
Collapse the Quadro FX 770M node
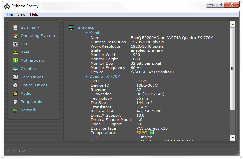point(87,77)
